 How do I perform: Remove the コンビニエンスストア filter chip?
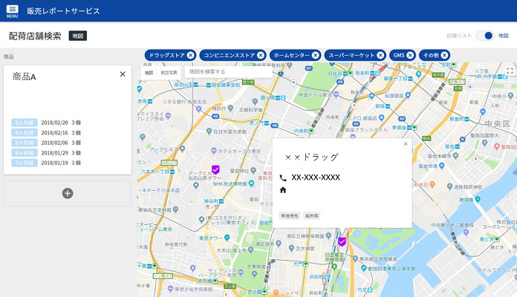[261, 56]
